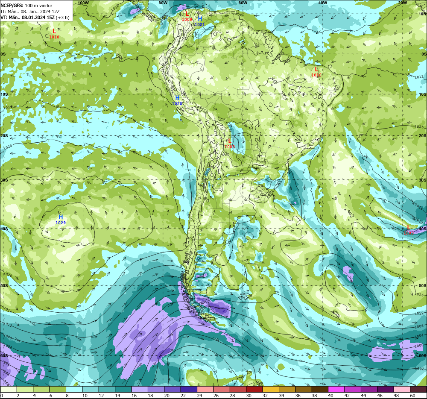Pick the red 28–30 legend swatch
427x399 pixels.
tap(238, 389)
